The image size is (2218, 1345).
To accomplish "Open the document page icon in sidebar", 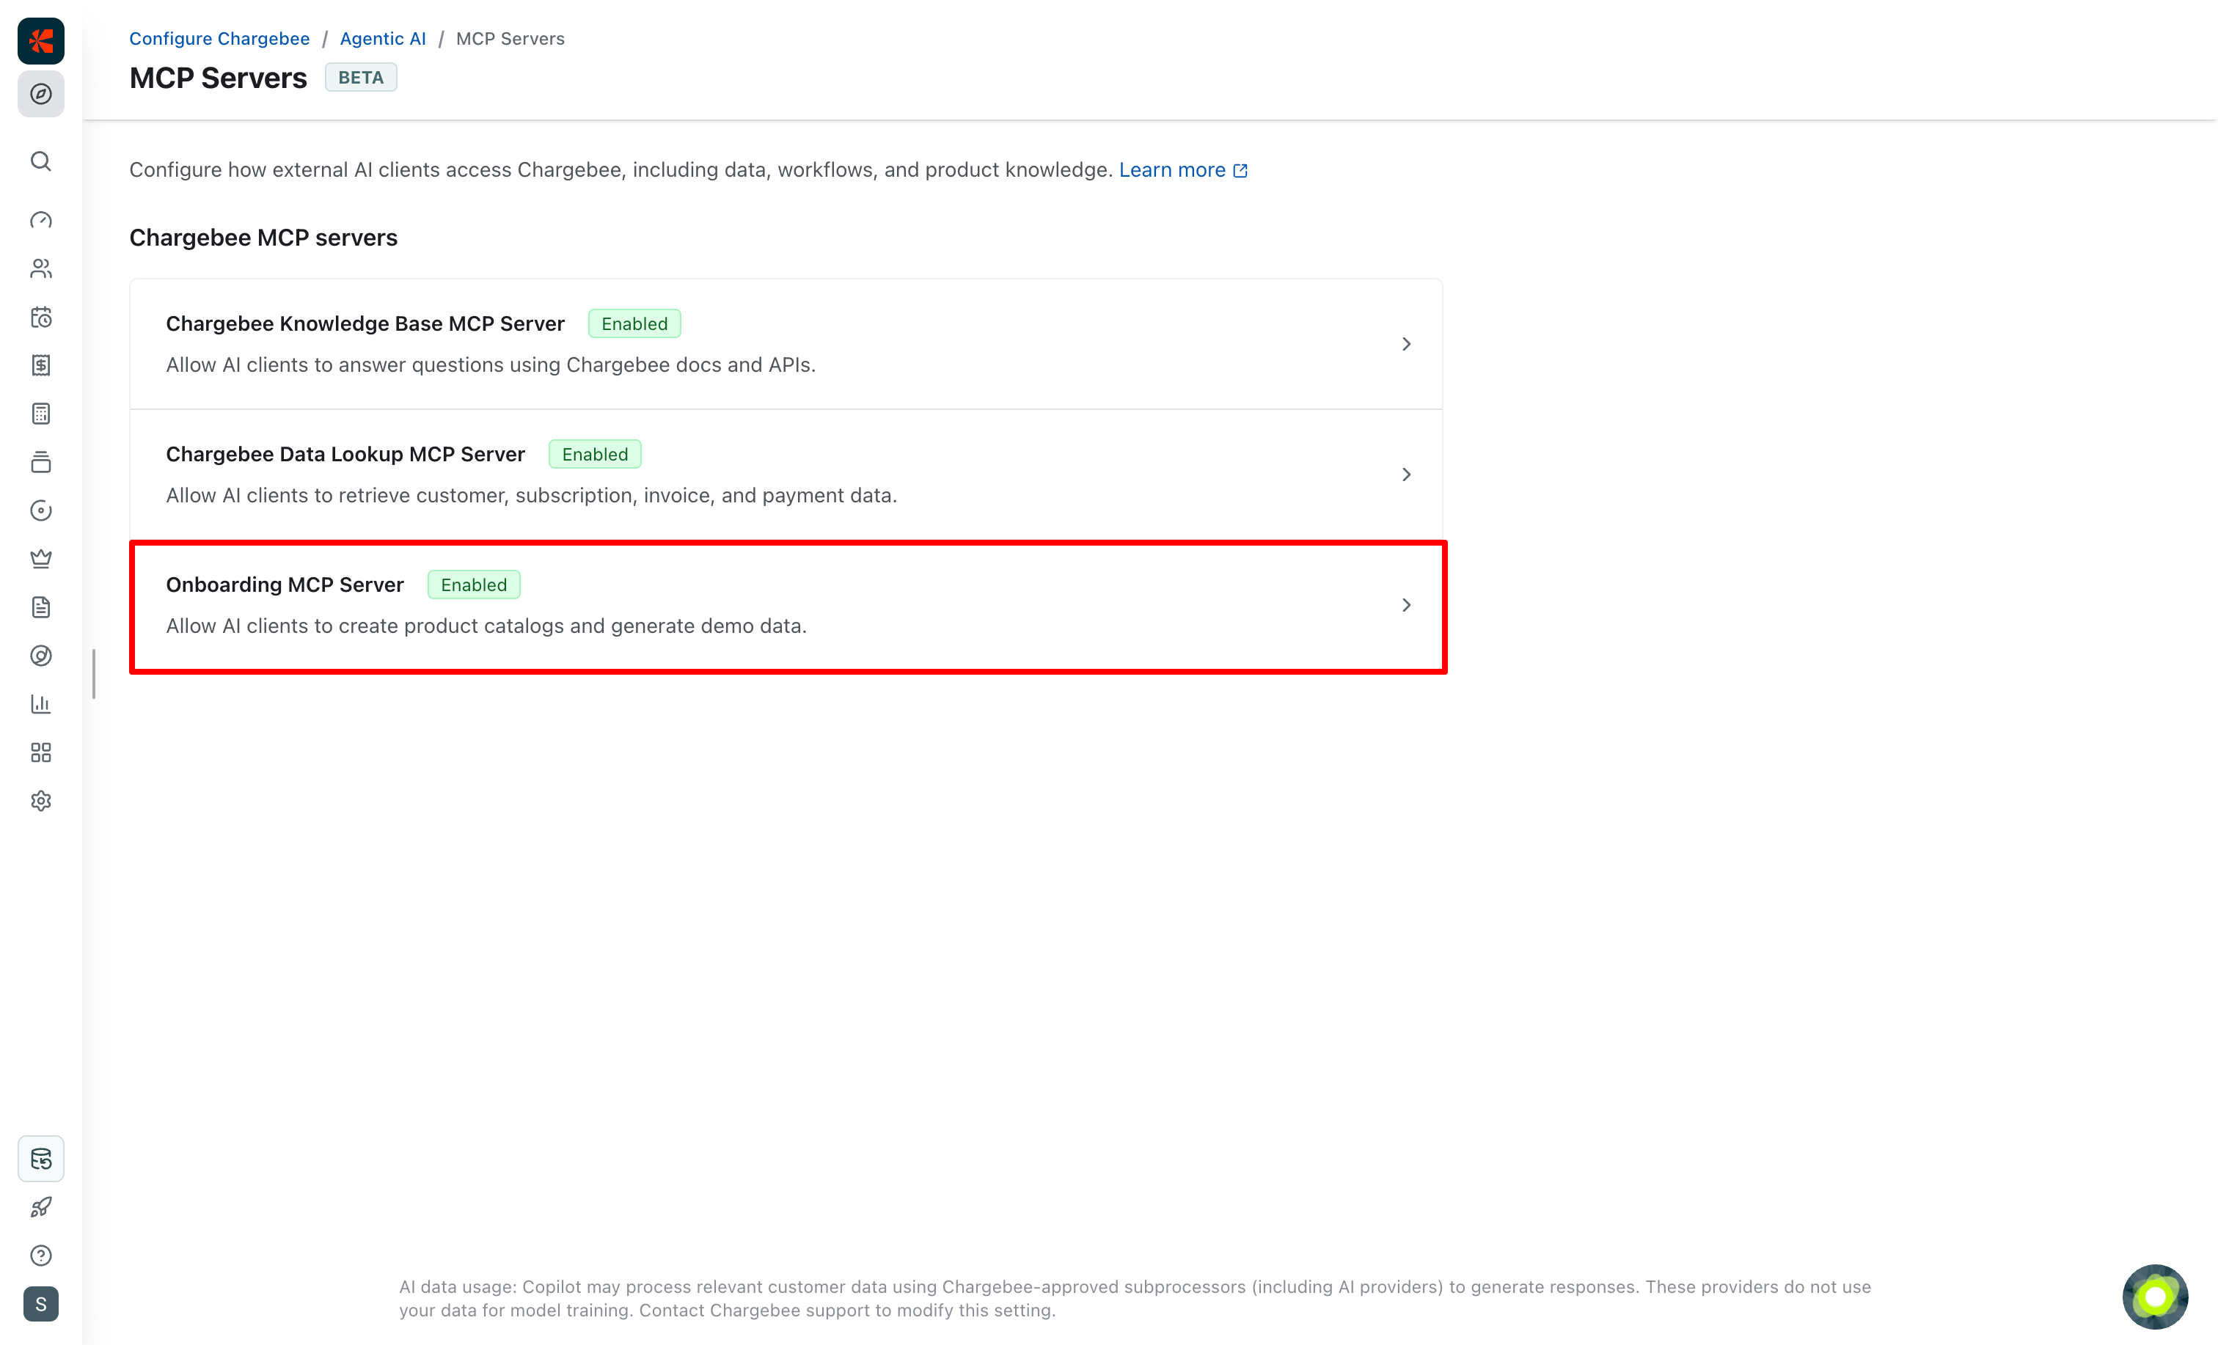I will [40, 608].
